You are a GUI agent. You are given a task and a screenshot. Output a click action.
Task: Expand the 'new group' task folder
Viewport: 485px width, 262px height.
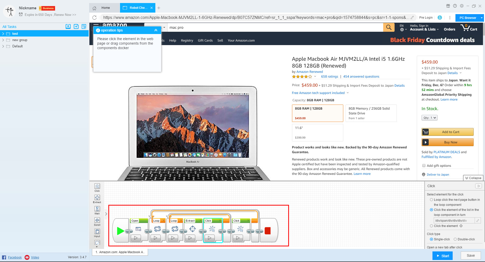(3, 40)
